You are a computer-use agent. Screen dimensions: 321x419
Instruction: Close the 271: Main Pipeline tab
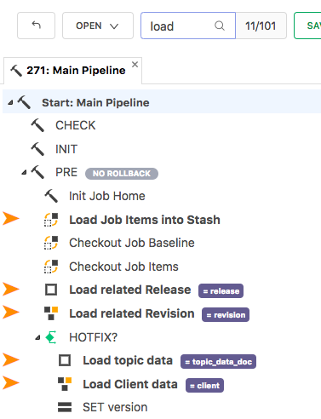(135, 65)
